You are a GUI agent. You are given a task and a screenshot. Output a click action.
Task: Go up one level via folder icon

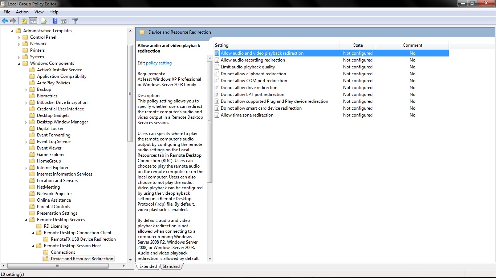(24, 21)
